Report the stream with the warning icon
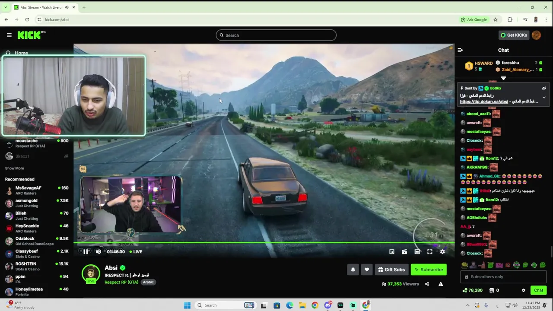553x311 pixels. (441, 284)
